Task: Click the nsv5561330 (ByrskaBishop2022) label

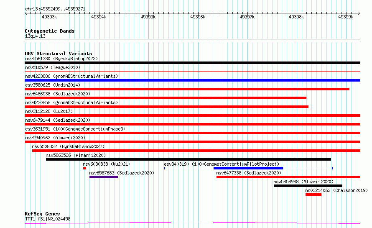Action: point(61,59)
